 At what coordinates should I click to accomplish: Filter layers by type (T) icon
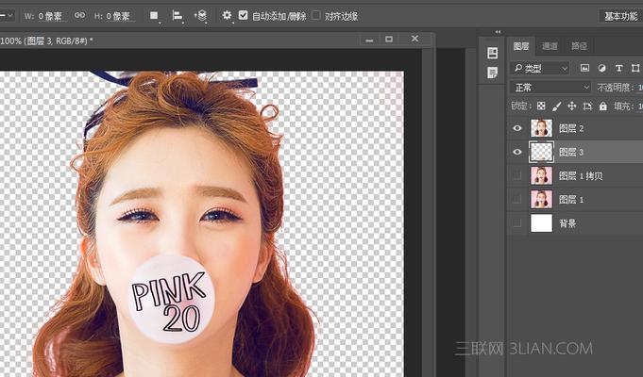618,68
